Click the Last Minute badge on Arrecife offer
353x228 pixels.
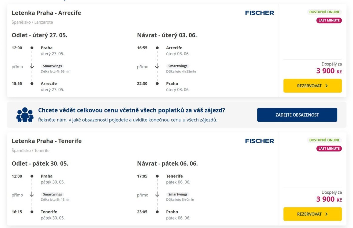pyautogui.click(x=329, y=21)
